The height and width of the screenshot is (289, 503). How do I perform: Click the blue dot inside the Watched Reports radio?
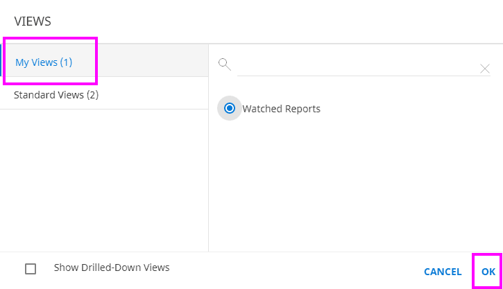230,109
